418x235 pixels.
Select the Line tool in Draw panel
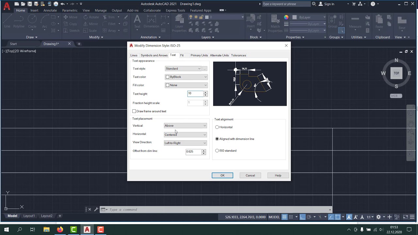(x=7, y=22)
